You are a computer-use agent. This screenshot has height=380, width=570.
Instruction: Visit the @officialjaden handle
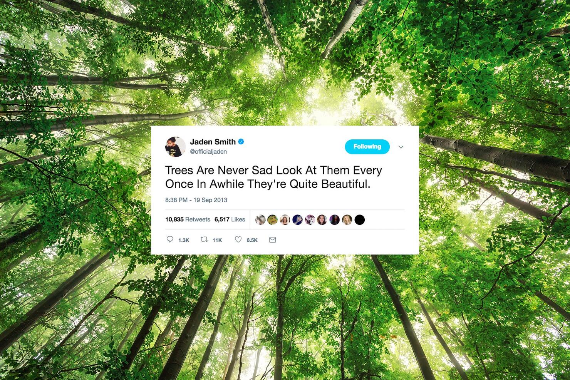pos(208,152)
